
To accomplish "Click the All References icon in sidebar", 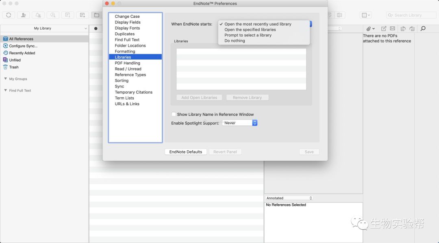I will pos(5,39).
